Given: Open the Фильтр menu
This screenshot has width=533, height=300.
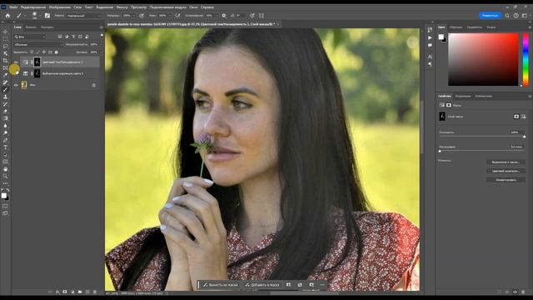Looking at the screenshot, I should pyautogui.click(x=122, y=7).
